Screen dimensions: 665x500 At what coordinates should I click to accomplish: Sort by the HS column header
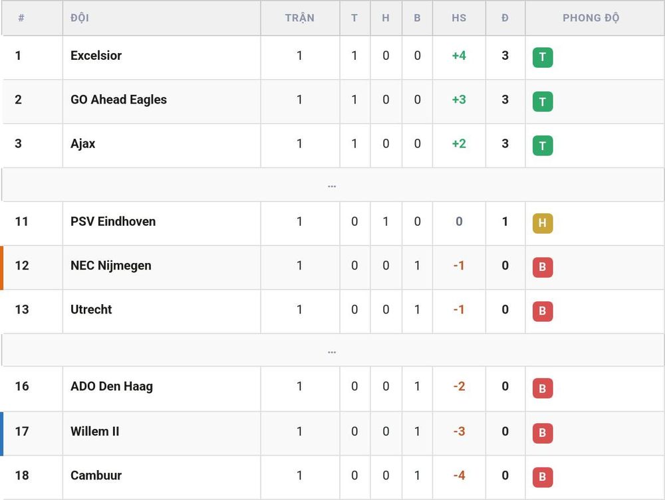point(459,18)
